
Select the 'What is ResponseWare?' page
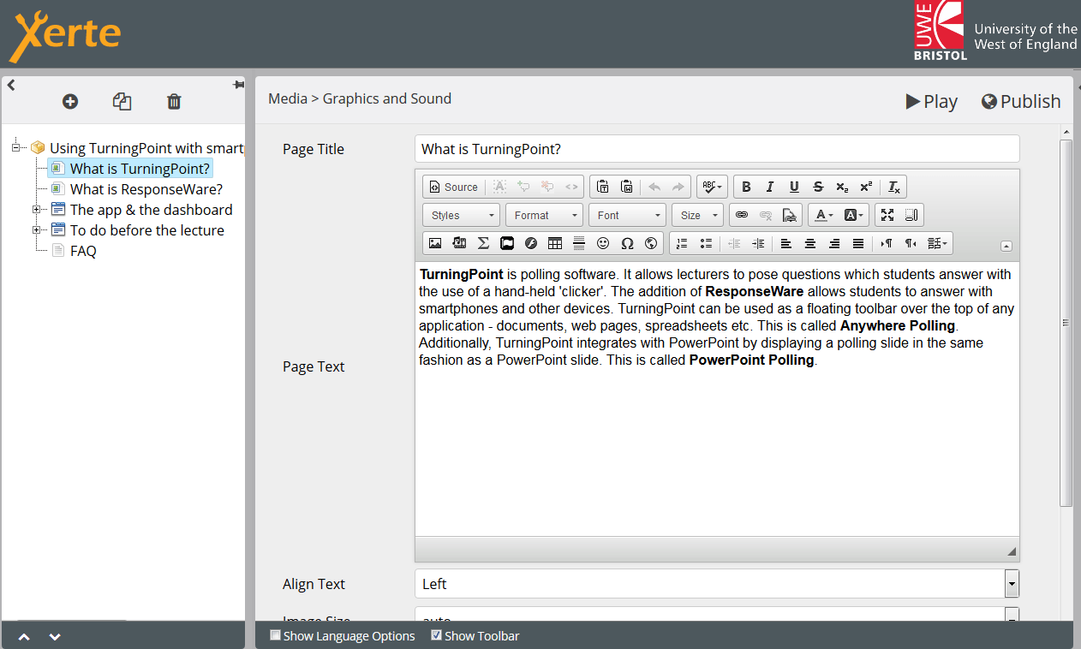point(146,189)
